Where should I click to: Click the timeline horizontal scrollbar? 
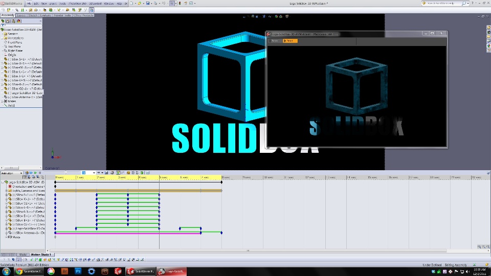[248, 250]
